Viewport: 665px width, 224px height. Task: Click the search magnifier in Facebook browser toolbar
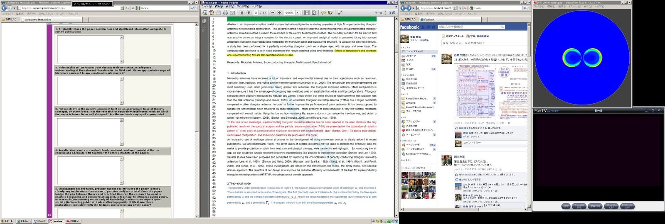coord(525,8)
